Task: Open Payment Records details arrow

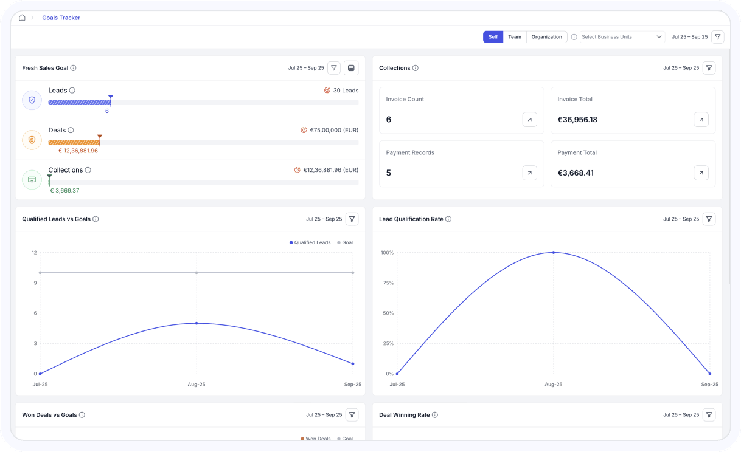Action: pyautogui.click(x=529, y=173)
